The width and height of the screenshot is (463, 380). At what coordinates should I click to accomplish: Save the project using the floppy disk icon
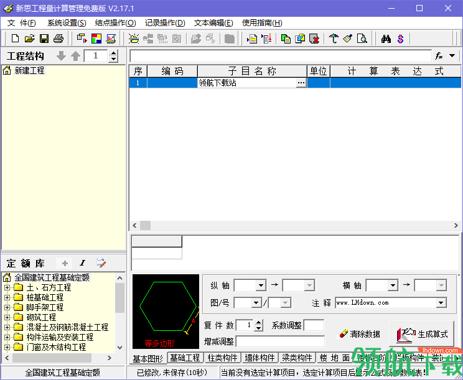44,39
